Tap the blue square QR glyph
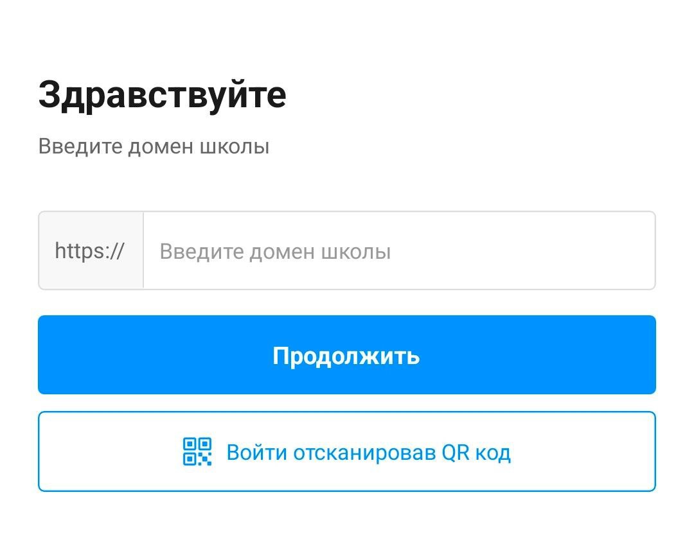The image size is (694, 533). pyautogui.click(x=197, y=451)
